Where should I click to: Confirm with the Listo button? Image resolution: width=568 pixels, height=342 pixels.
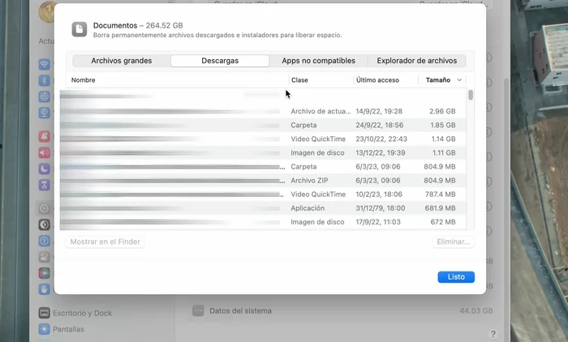coord(456,277)
